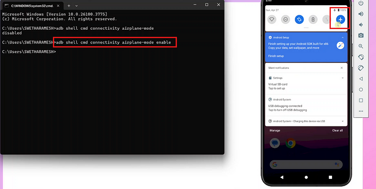Screen dimensions: 376x189
Task: Click the Google search bar on home screen
Action: pos(306,165)
